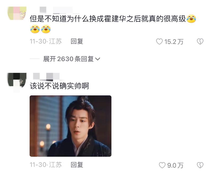212x174 pixels.
Task: Click the chevron arrow beside 2630 条回复
Action: [x=98, y=59]
